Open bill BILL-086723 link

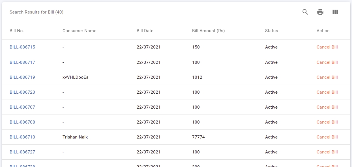tap(22, 92)
